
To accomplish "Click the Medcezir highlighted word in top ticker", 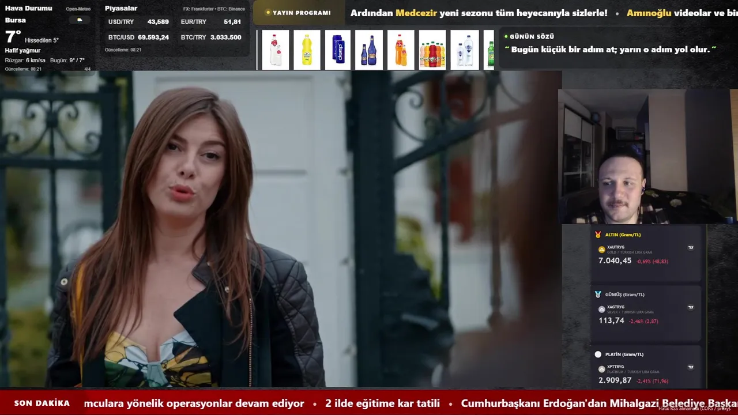I will (416, 13).
